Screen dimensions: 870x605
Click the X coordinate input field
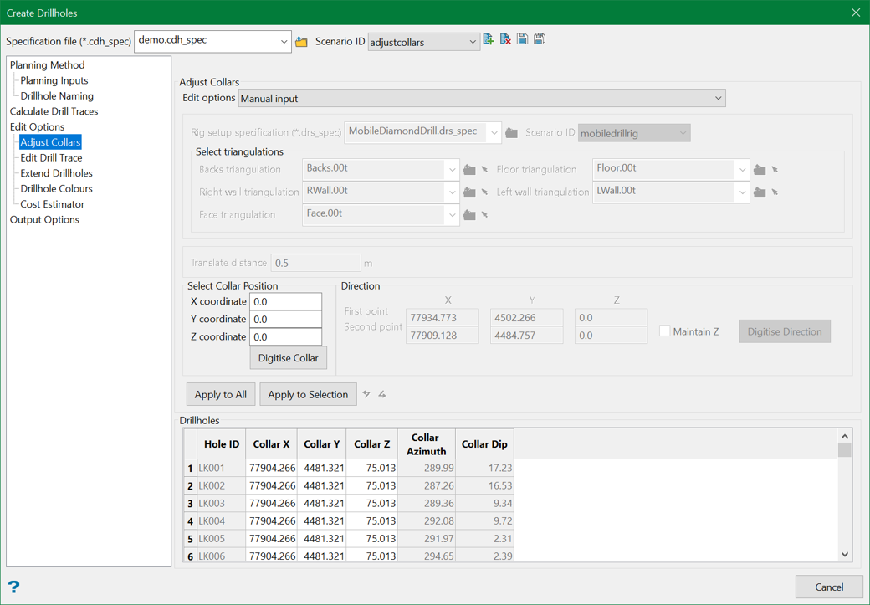point(285,301)
